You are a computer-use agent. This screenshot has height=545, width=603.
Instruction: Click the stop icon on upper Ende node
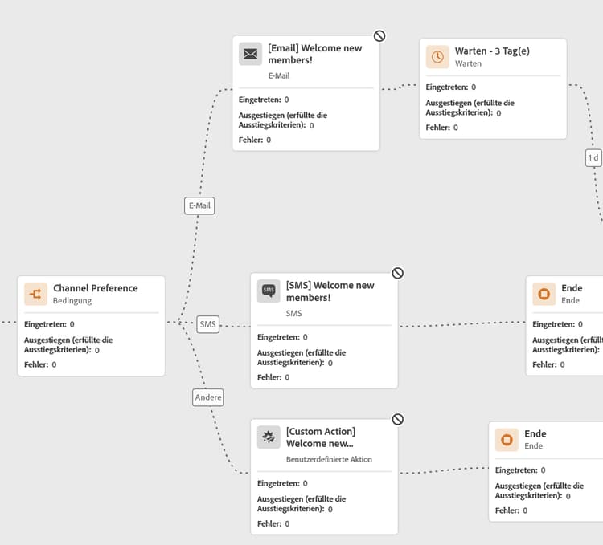(x=544, y=294)
